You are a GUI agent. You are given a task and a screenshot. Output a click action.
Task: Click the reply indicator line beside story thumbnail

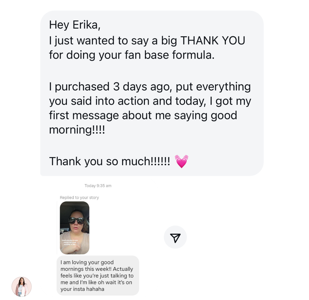57,228
